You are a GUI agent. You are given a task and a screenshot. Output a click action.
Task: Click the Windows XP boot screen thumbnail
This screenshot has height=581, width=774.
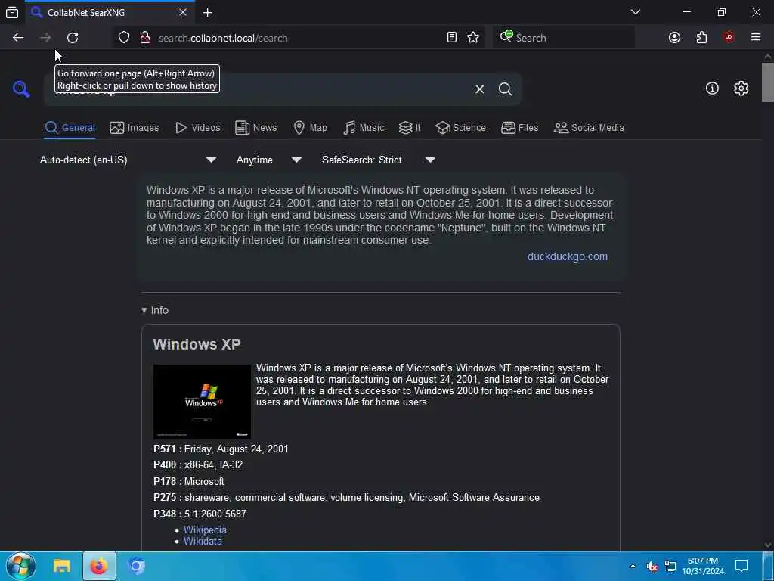tap(202, 401)
